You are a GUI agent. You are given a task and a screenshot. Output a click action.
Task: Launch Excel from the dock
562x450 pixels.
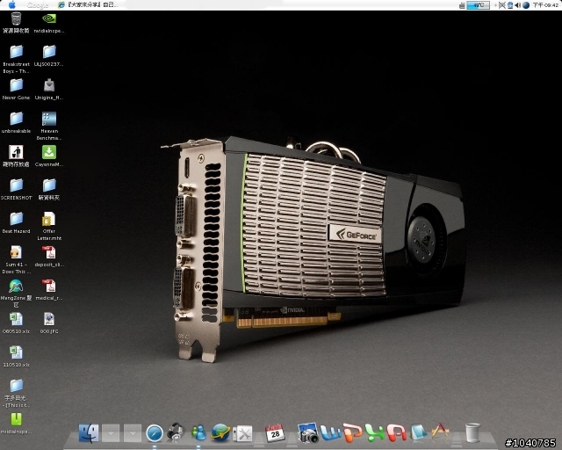pos(375,432)
